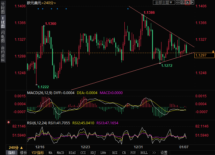Switch to 闪电图 view in left sidebar

(x=3, y=37)
